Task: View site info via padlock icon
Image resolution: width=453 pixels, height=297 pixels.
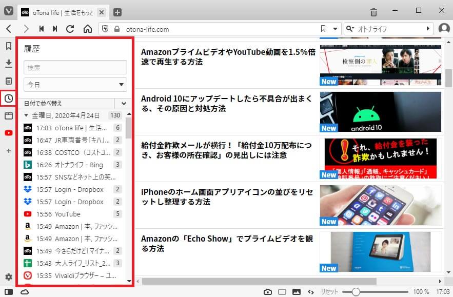Action: pos(117,29)
